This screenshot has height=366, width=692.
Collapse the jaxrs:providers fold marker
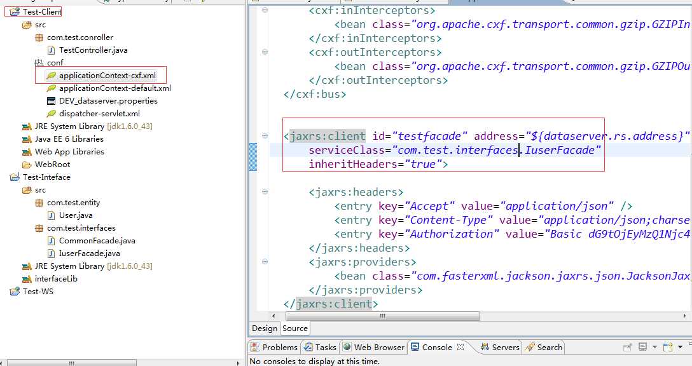pyautogui.click(x=265, y=262)
